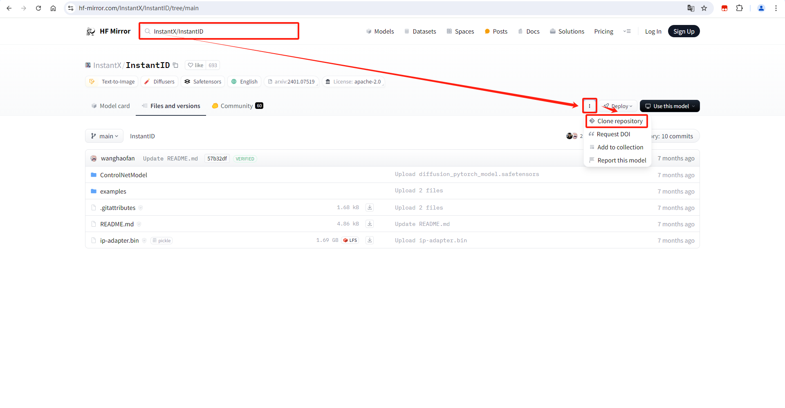
Task: Go to Spaces page
Action: click(460, 32)
